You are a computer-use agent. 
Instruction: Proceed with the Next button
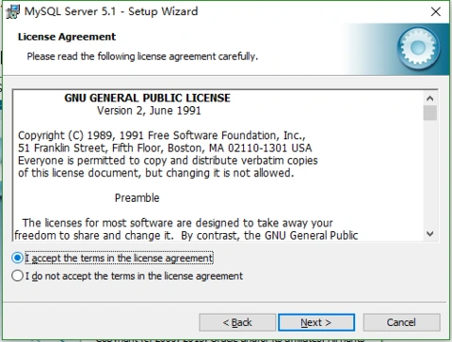(x=316, y=322)
